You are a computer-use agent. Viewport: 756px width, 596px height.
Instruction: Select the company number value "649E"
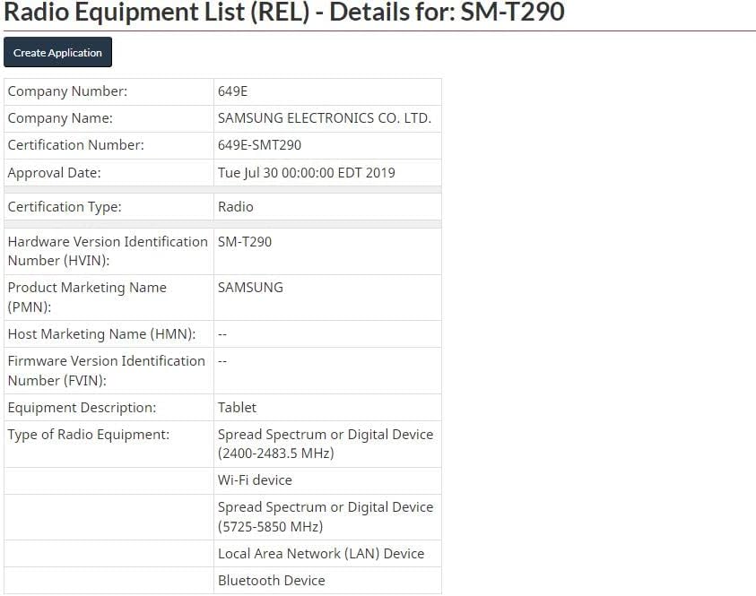coord(232,91)
